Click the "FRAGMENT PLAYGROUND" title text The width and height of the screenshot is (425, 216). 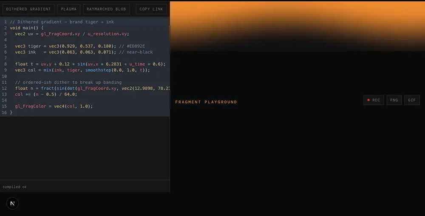[x=206, y=102]
